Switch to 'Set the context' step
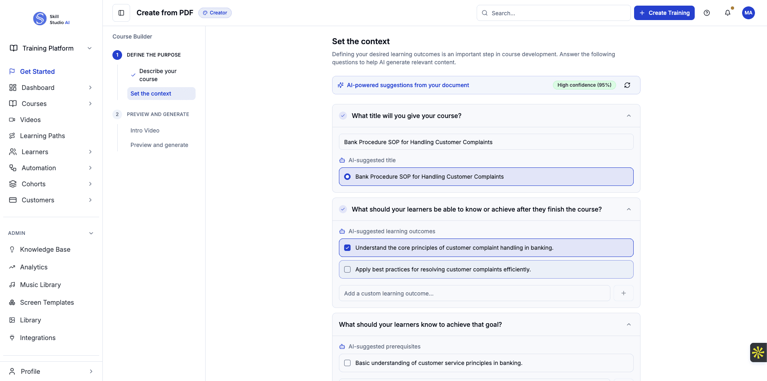 pyautogui.click(x=151, y=93)
